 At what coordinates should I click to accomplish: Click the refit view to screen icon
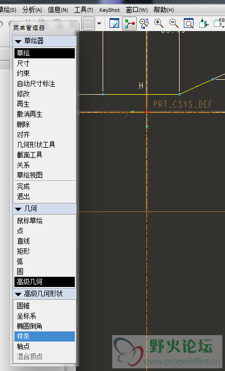click(x=189, y=23)
